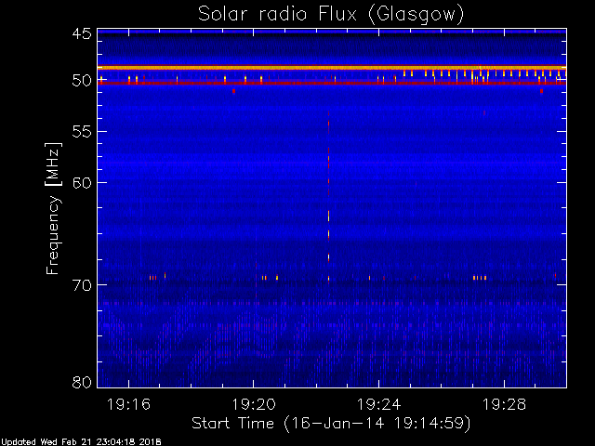Click the 80 frequency tick label
Viewport: 595px width, 446px height.
82,382
